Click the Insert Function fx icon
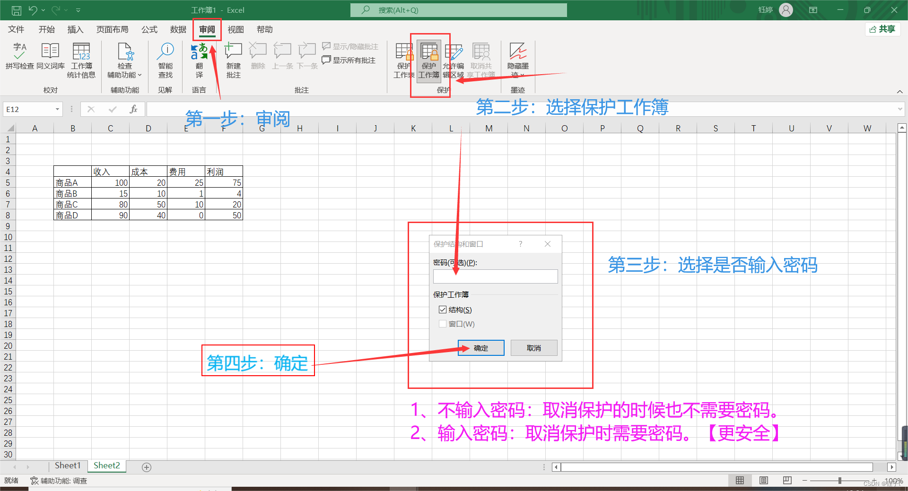The height and width of the screenshot is (491, 908). coord(133,109)
